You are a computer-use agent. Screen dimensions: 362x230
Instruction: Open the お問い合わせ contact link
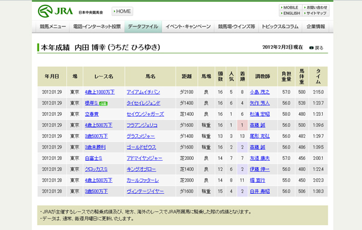pos(316,8)
